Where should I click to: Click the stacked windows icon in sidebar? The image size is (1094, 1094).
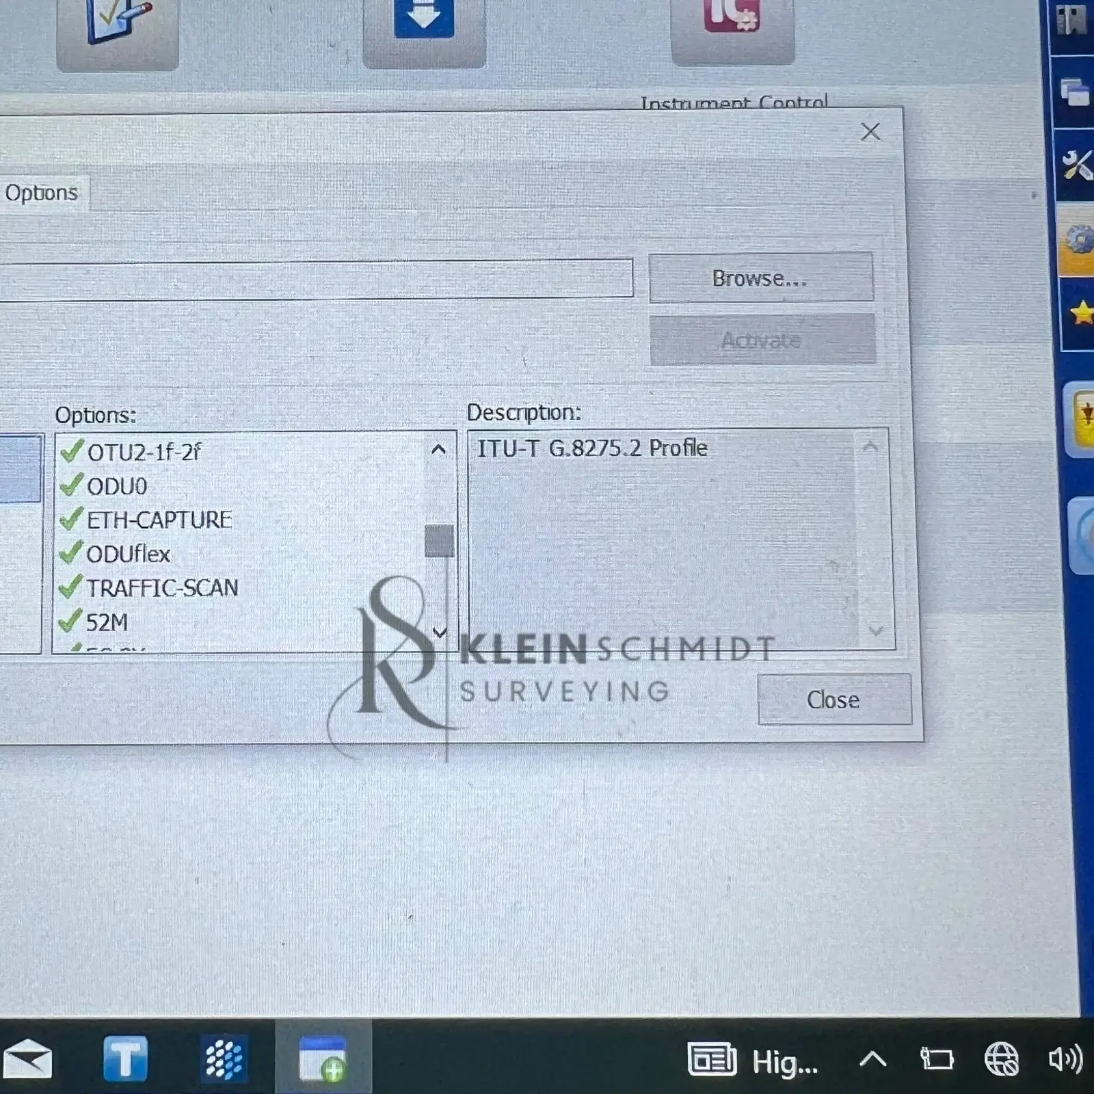[x=1074, y=92]
